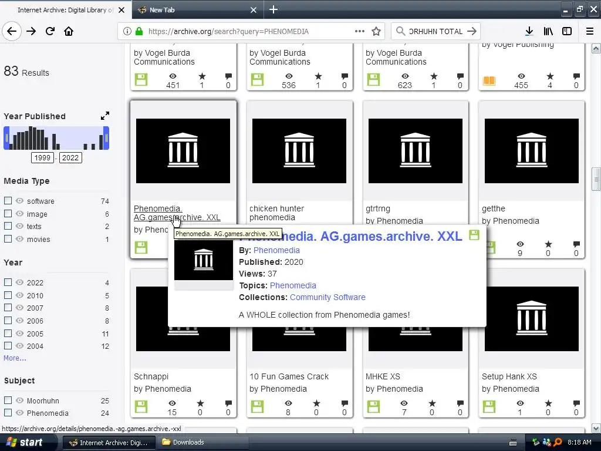Check the Phenomedia subject filter
Viewport: 601px width, 451px height.
(8, 413)
